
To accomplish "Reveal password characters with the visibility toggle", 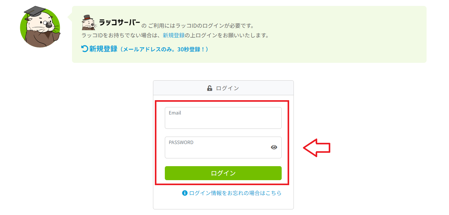I will tap(274, 147).
